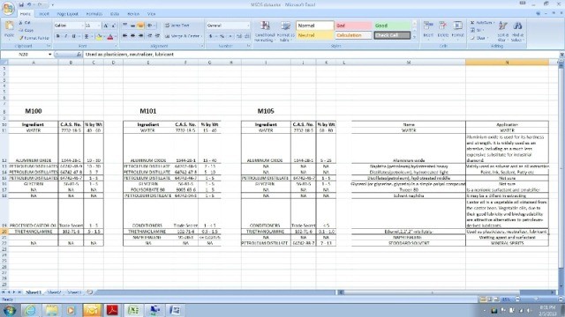Click the Delete cells icon
This screenshot has height=317, width=565.
pos(443,26)
